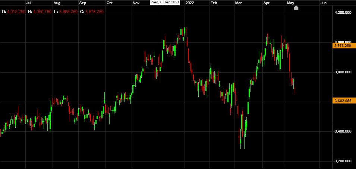Image resolution: width=356 pixels, height=169 pixels.
Task: Click the 2022 label on time axis
Action: [x=190, y=3]
